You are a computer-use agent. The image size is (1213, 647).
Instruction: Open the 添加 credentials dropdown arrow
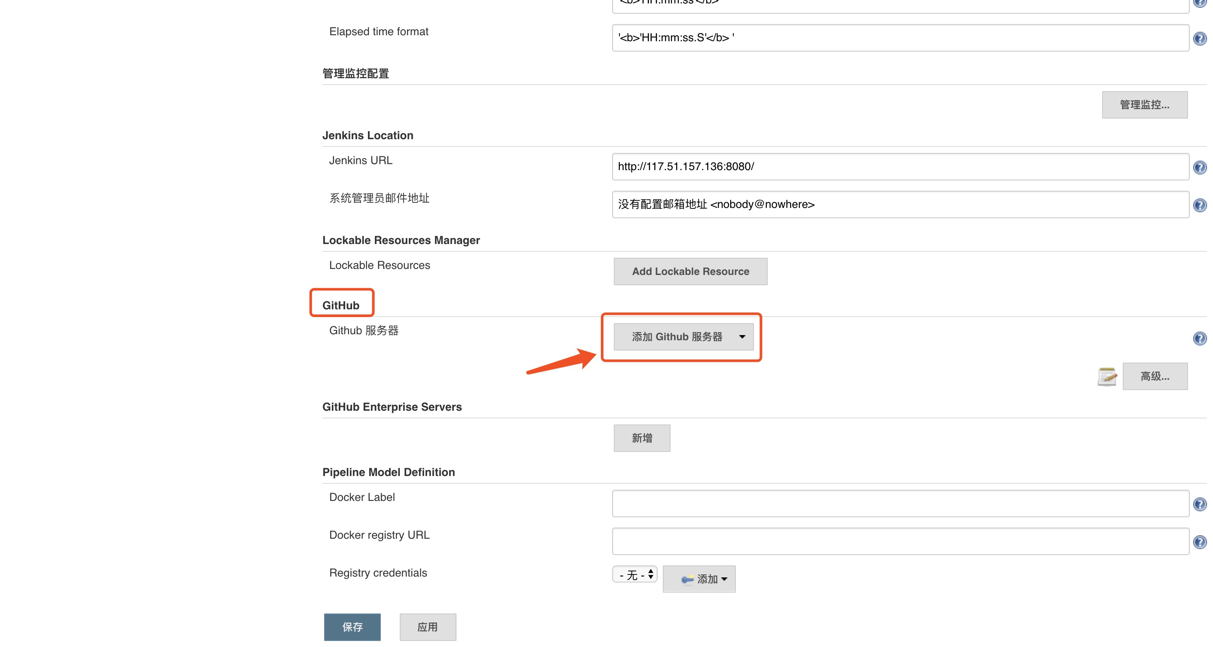724,579
